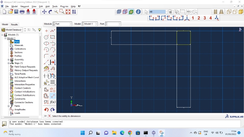The width and height of the screenshot is (244, 137).
Task: Click the Rotate View tool
Action: 50,12
